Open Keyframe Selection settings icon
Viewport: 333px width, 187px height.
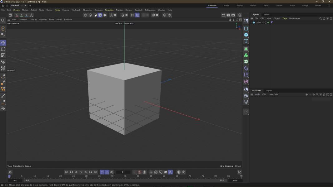[145, 172]
